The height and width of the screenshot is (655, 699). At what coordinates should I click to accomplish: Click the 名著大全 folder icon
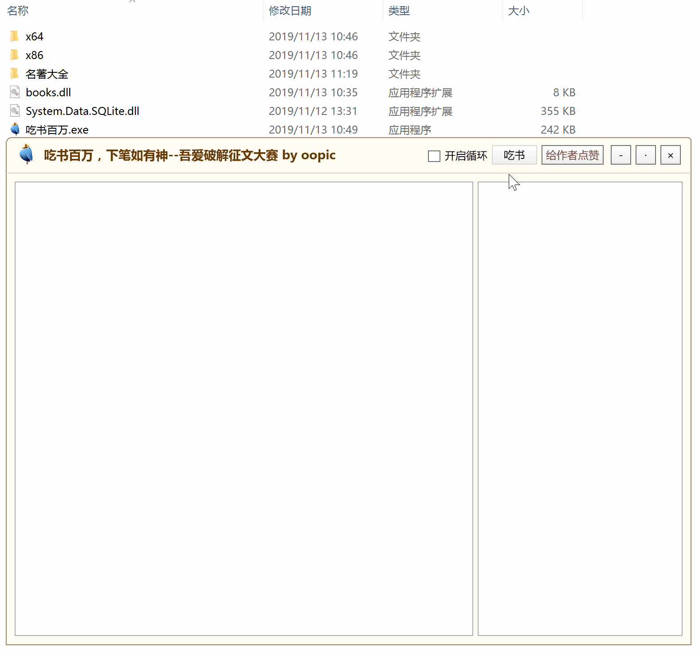pos(14,73)
